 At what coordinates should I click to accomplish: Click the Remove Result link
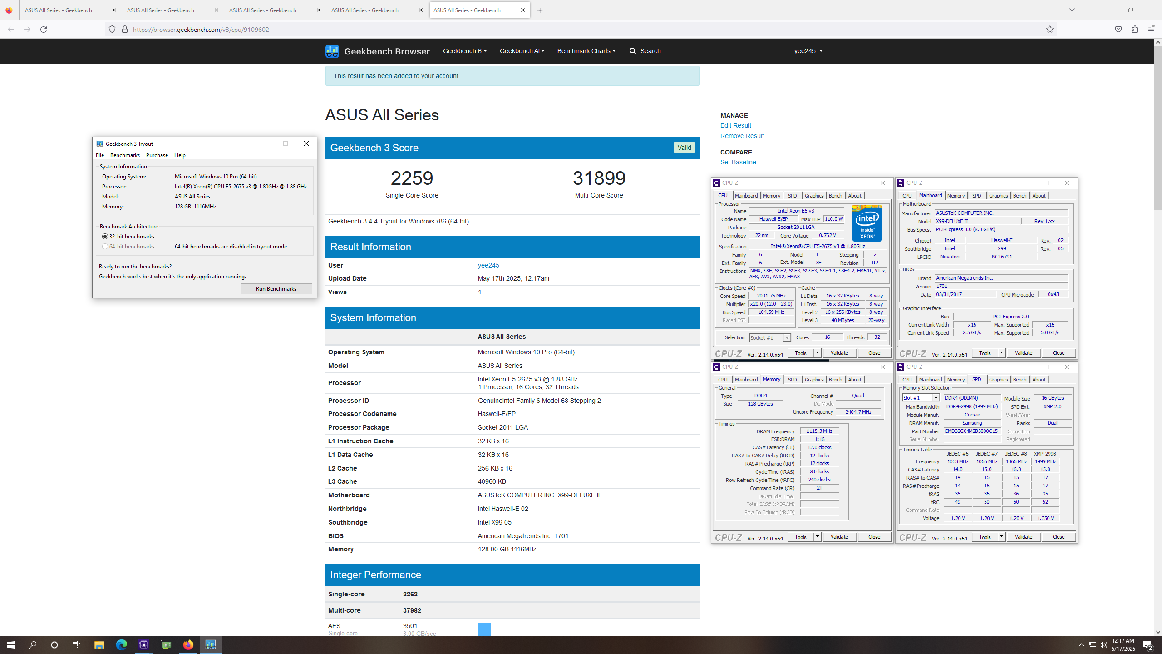742,136
